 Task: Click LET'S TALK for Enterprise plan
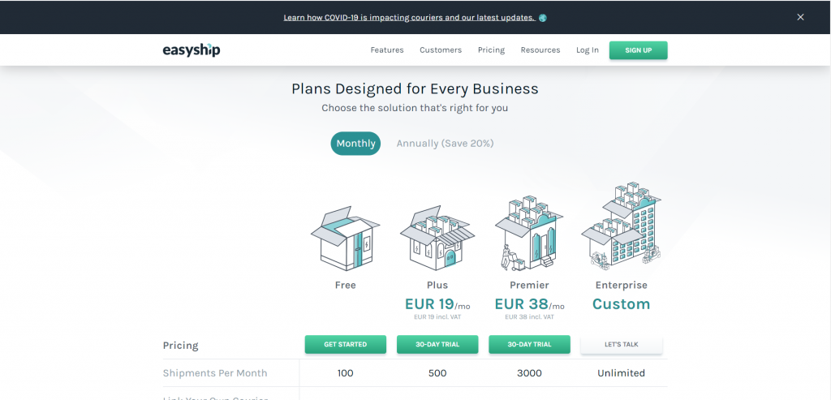[x=621, y=344]
